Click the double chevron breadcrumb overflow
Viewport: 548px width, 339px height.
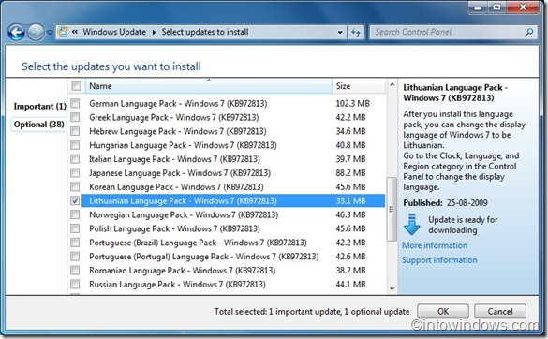(75, 32)
